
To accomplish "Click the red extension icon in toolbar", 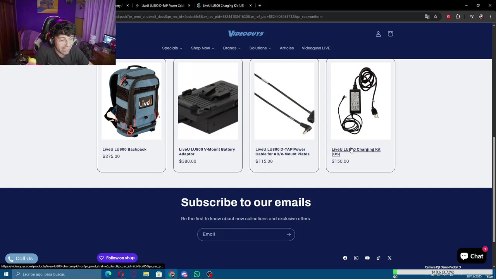I will click(448, 17).
